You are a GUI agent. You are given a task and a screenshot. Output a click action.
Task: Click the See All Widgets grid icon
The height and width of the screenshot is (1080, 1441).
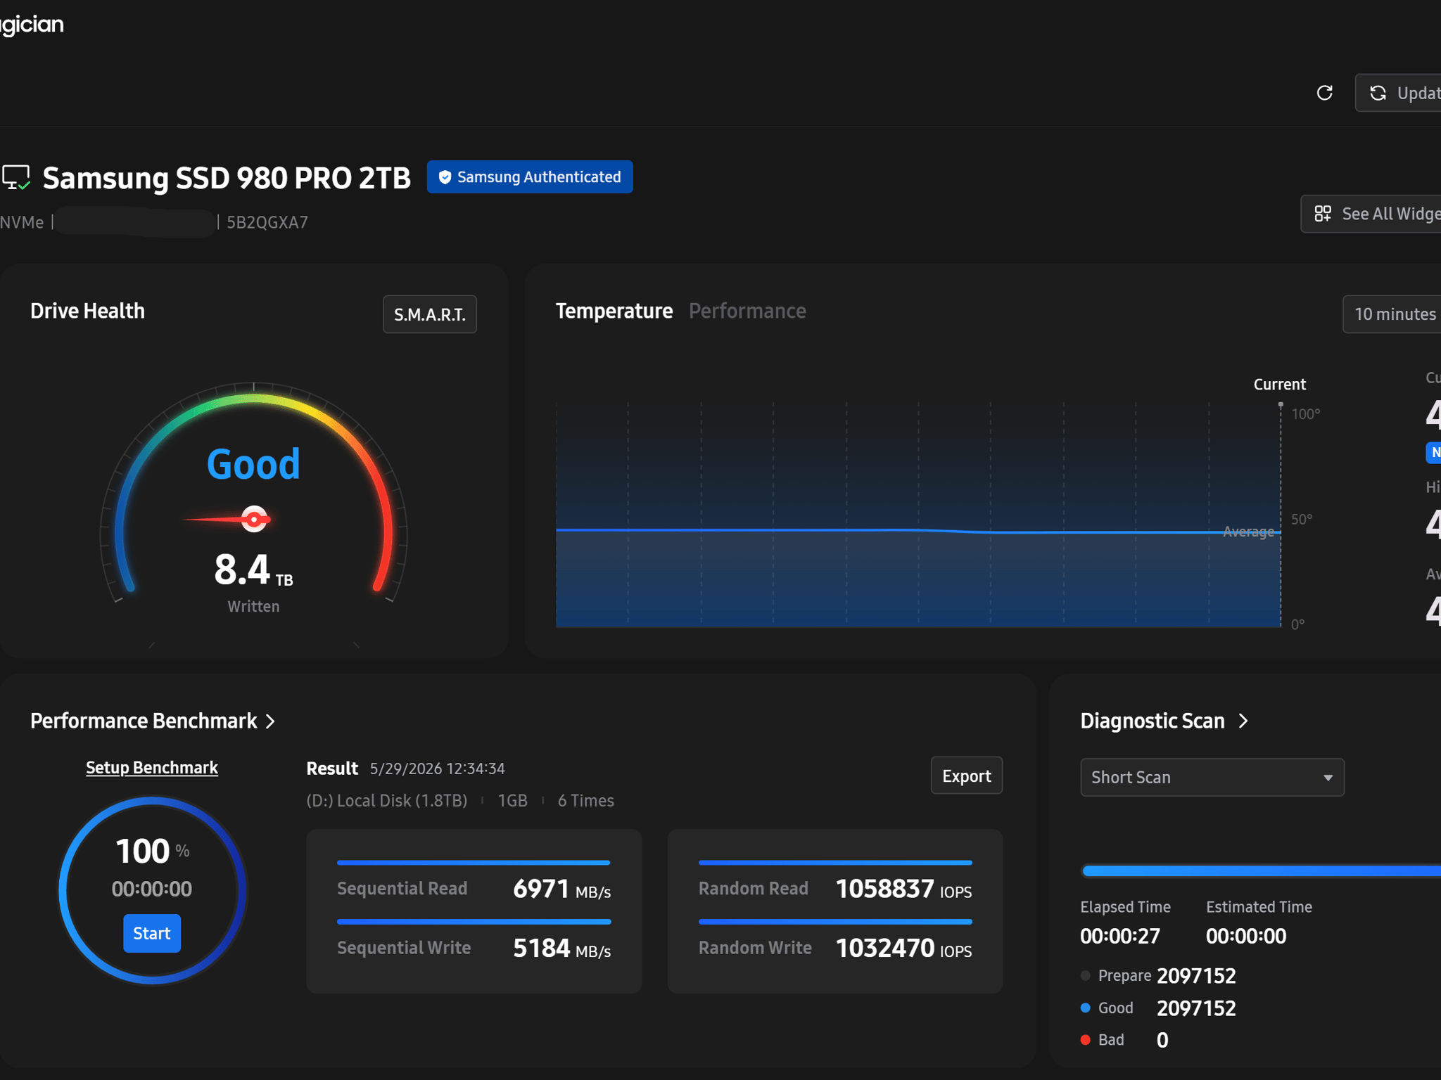pos(1323,214)
